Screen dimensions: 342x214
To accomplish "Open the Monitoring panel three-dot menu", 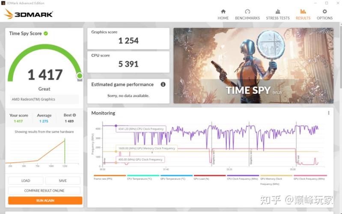I will pos(329,113).
